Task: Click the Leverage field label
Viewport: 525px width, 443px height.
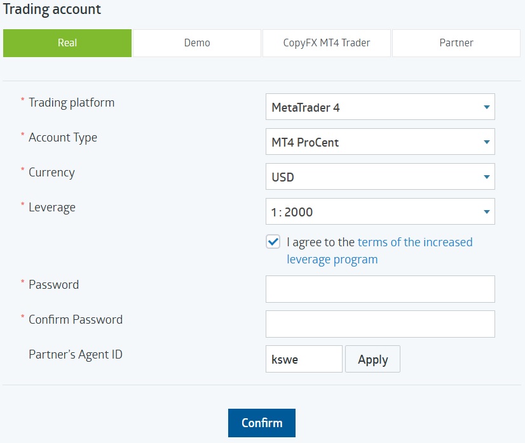Action: [52, 208]
